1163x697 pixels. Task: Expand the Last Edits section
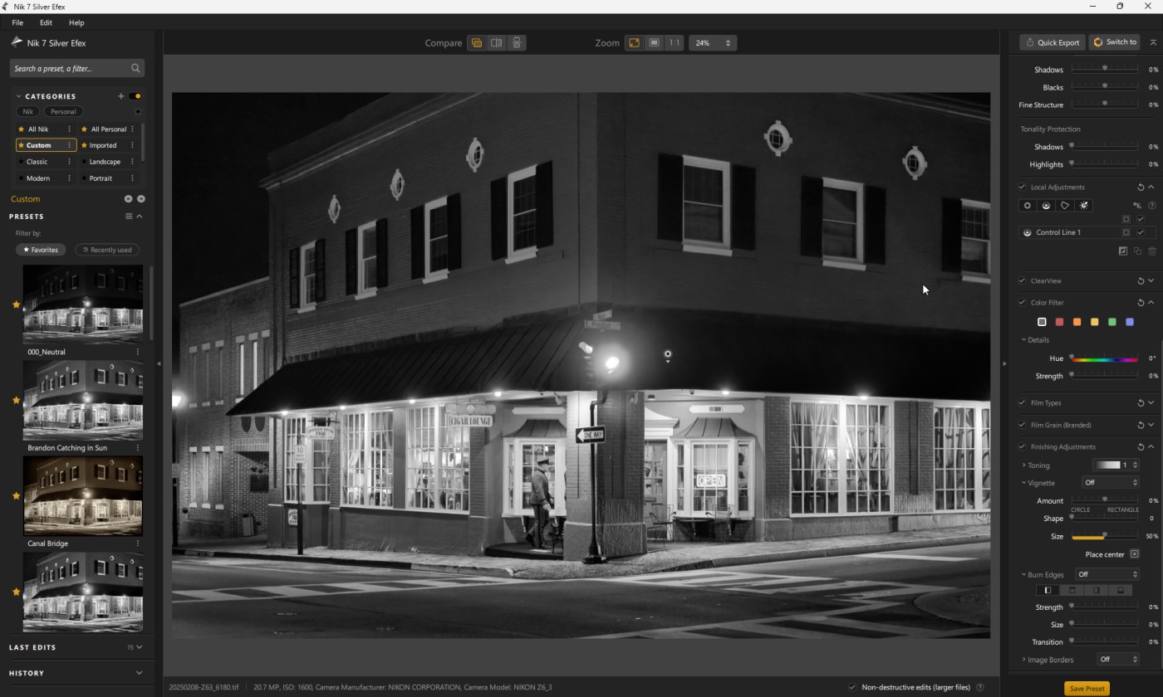(x=139, y=647)
